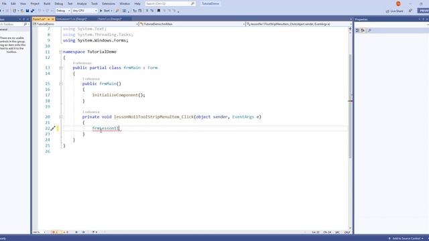Click the frmLesson11 text on line 22
The width and height of the screenshot is (429, 241).
[105, 128]
